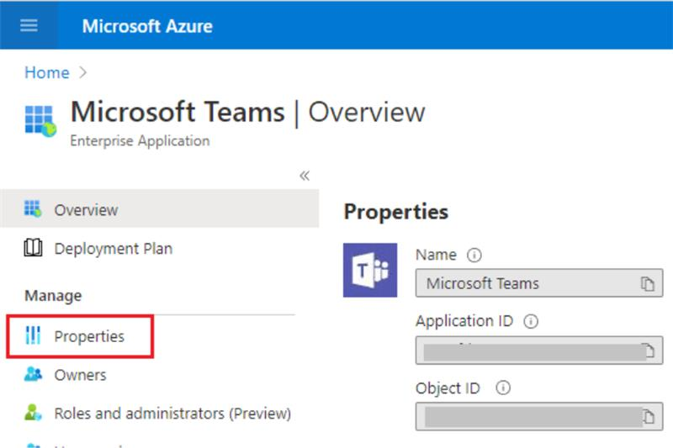Click the Deployment Plan book icon
673x448 pixels.
point(33,248)
